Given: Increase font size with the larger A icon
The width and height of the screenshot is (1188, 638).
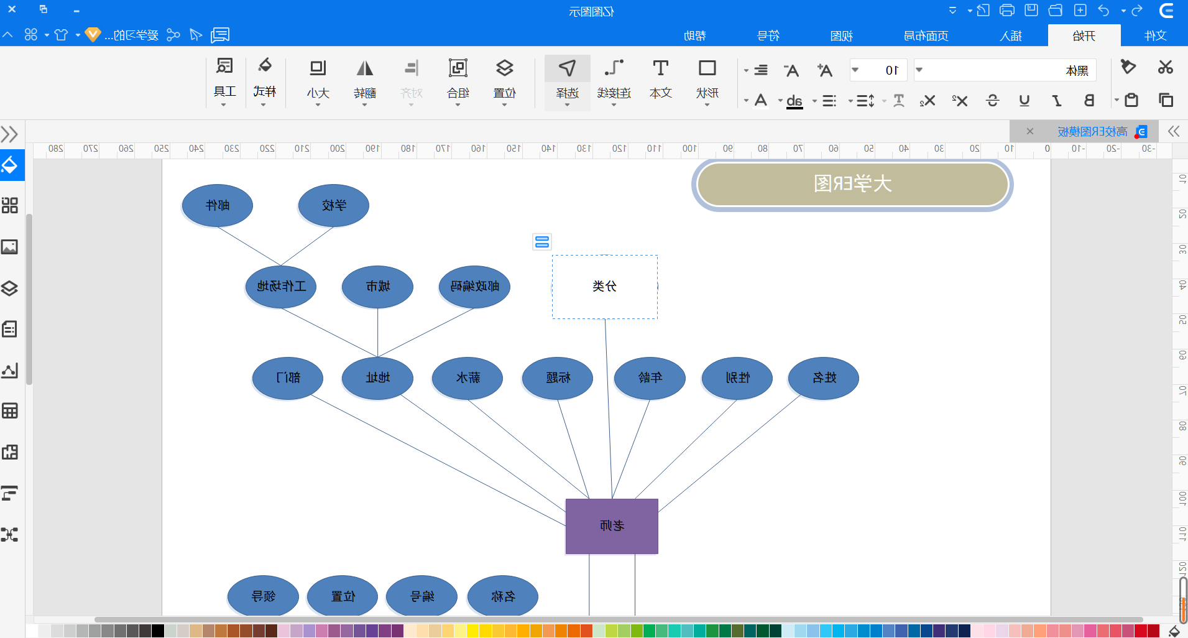Looking at the screenshot, I should [824, 70].
